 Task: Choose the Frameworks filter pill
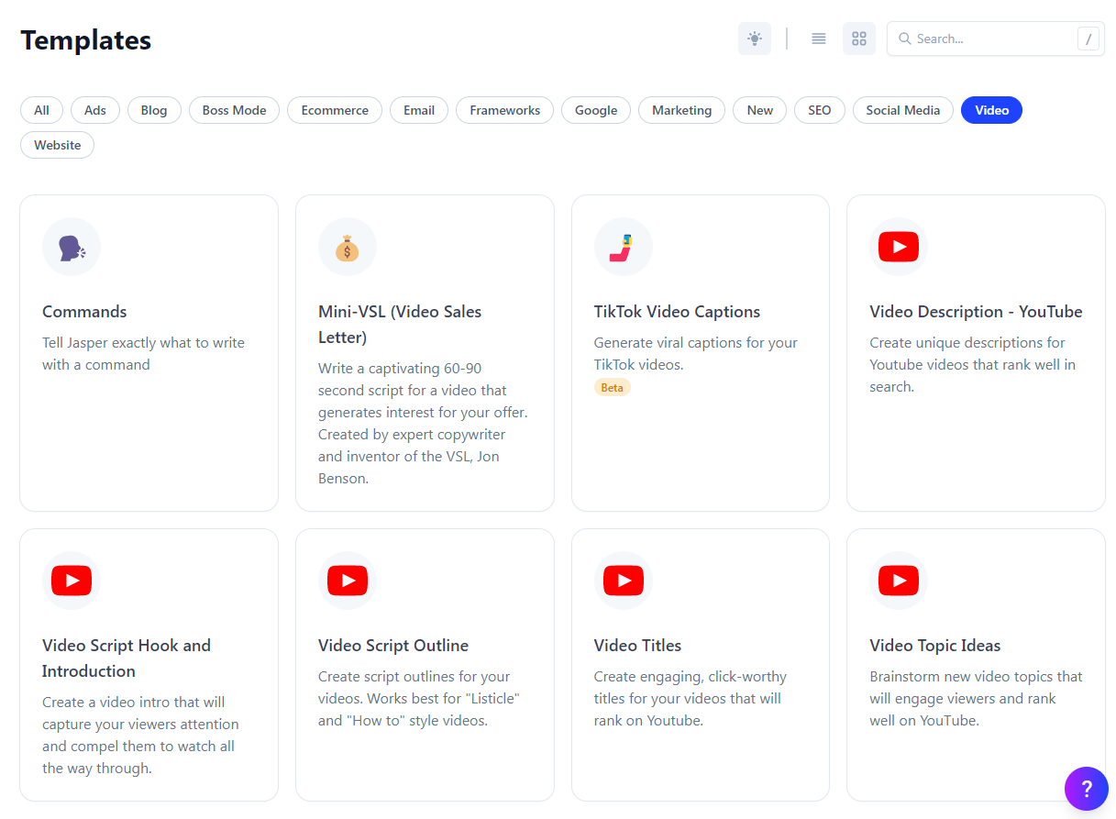[504, 110]
